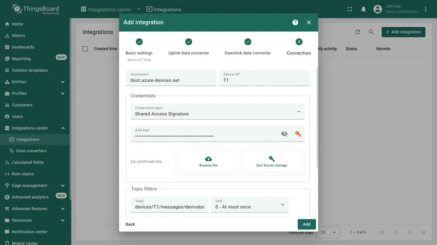This screenshot has width=437, height=245.
Task: Click the dialog vertical scrollbar
Action: 317,117
